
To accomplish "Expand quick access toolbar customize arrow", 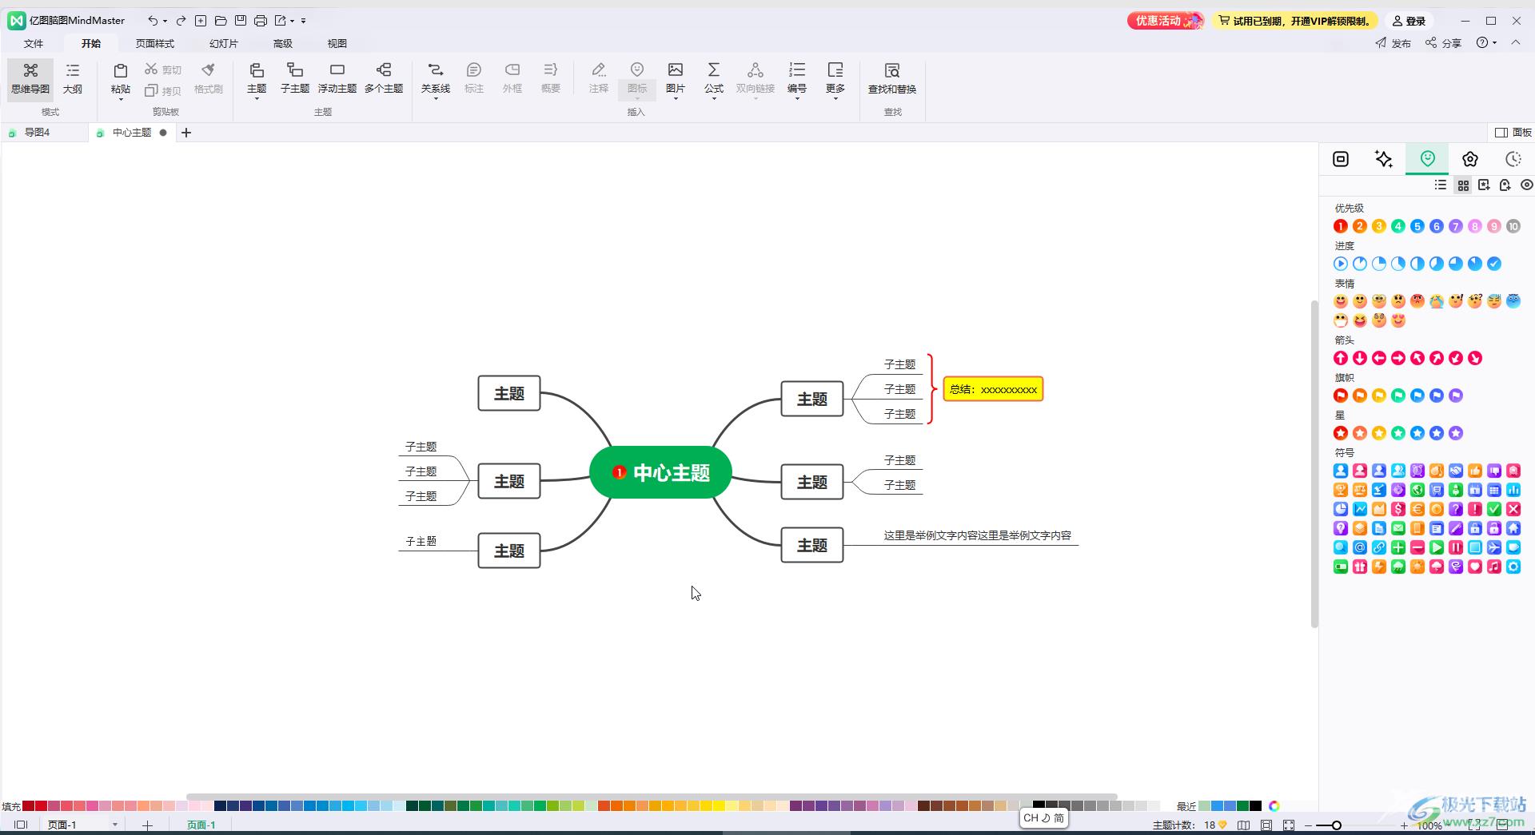I will [304, 21].
